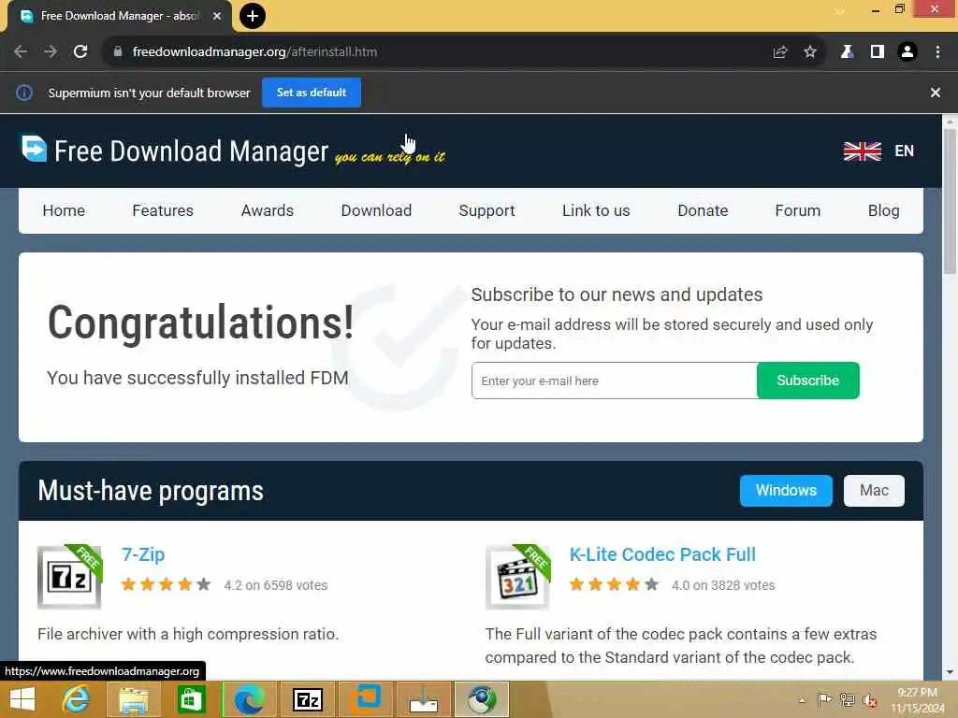
Task: Click the "4.0 on 3828 votes" text
Action: pos(723,585)
